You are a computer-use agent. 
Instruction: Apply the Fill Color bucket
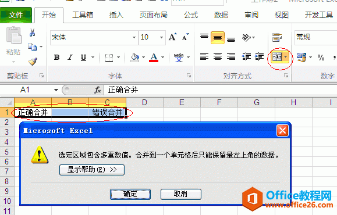[x=134, y=58]
